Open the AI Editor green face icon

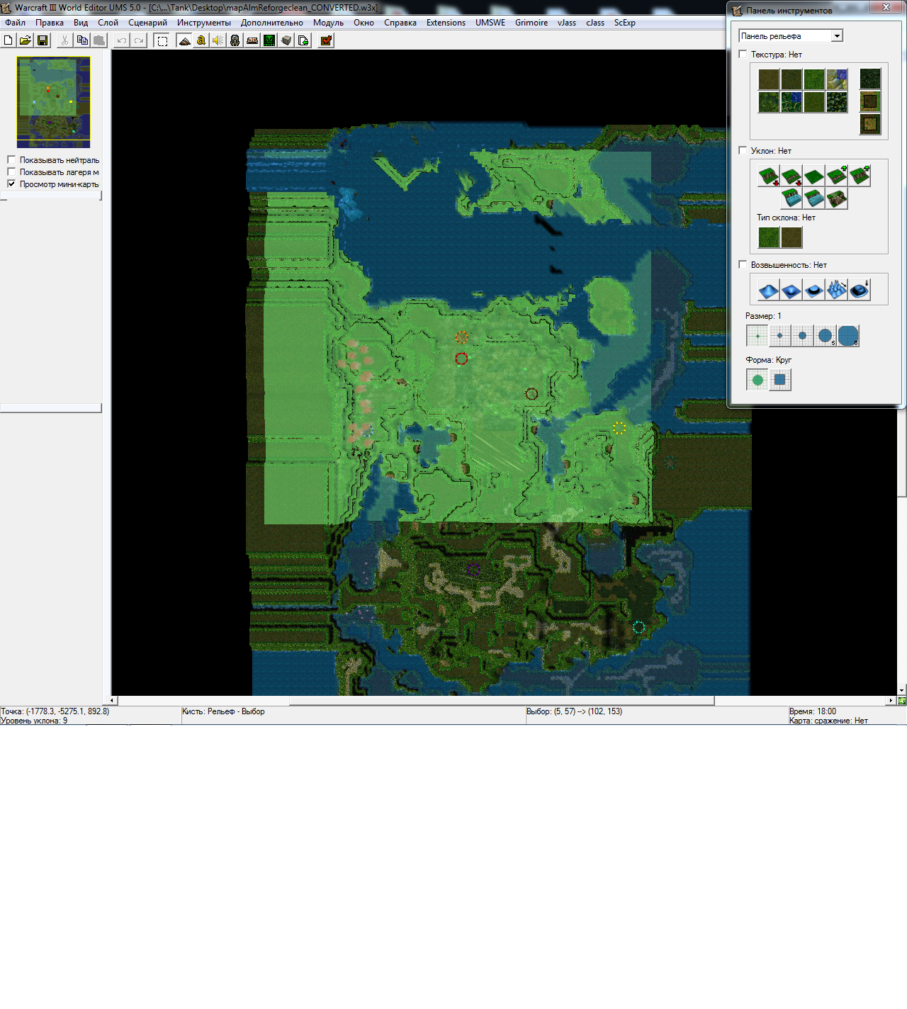[x=269, y=40]
